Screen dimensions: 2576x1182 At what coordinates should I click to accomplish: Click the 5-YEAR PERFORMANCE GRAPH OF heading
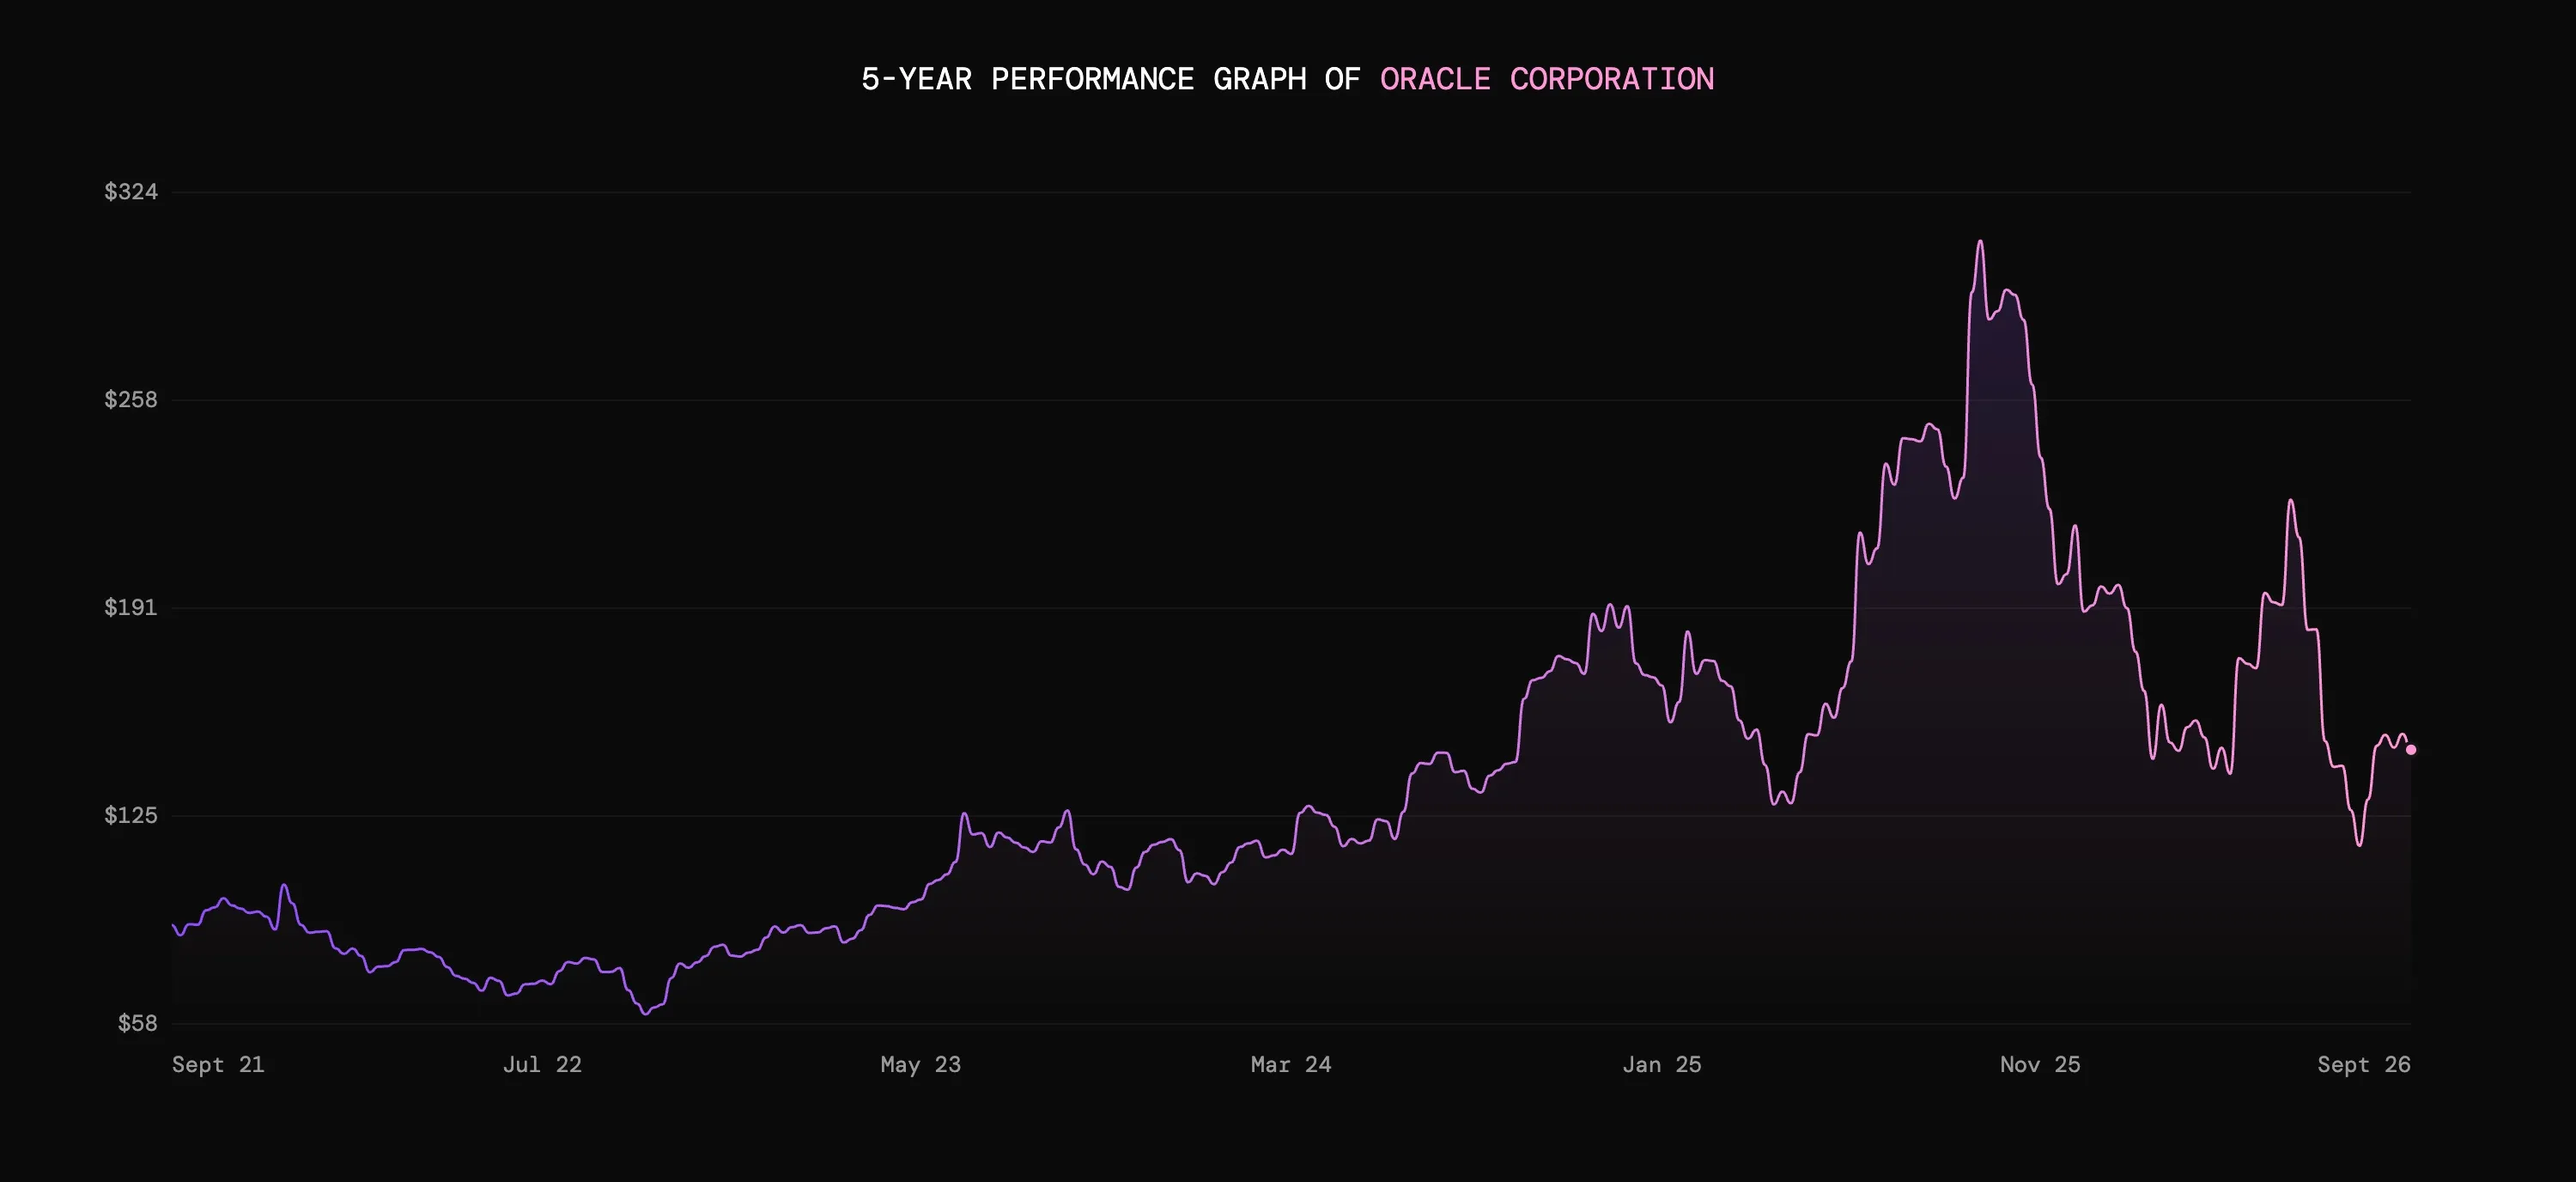(1111, 79)
